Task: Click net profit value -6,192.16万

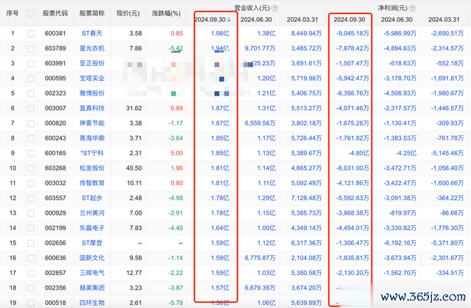Action: pyautogui.click(x=400, y=243)
